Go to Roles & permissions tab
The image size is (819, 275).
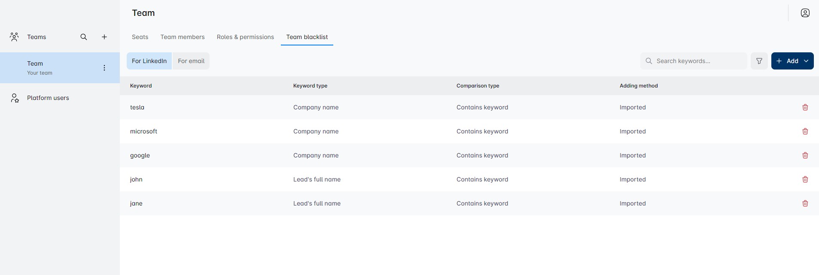coord(245,37)
